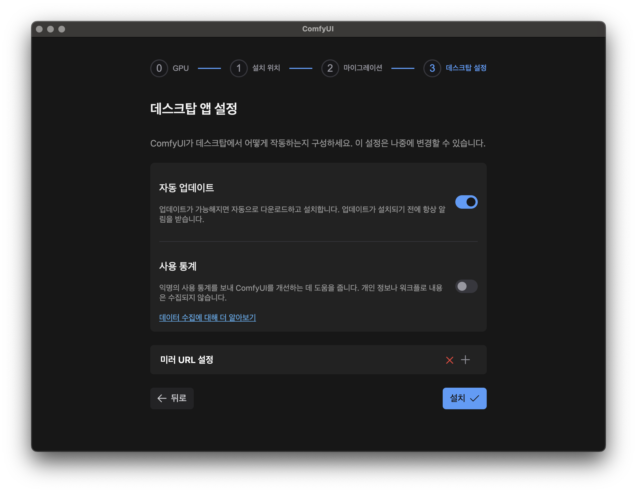This screenshot has width=637, height=493.
Task: Click the step 1 circle number
Action: point(239,68)
